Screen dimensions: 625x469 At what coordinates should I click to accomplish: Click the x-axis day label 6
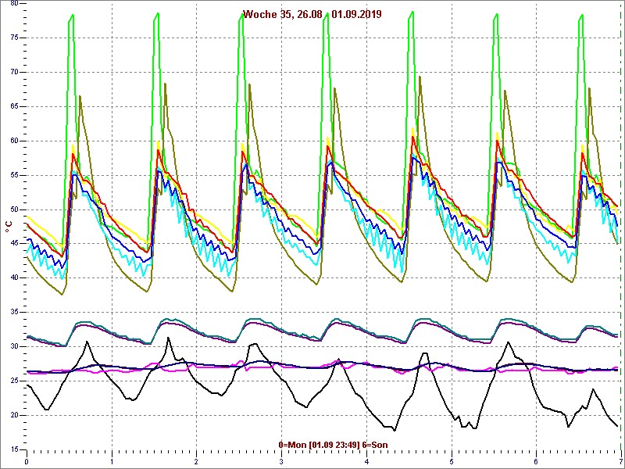pos(537,462)
